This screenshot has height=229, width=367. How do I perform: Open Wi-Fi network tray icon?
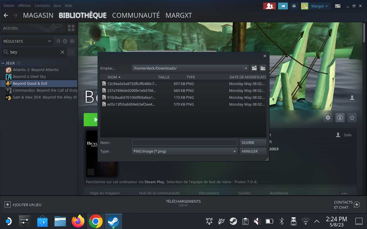click(306, 221)
